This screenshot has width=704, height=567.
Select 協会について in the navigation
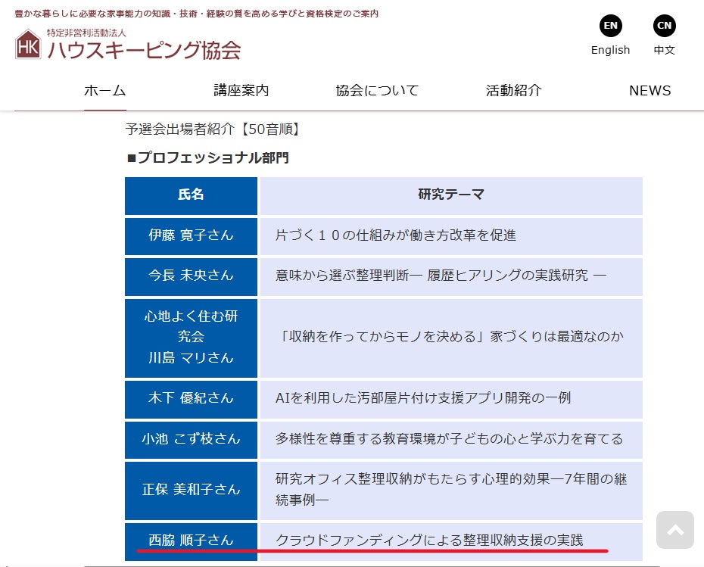pos(377,91)
